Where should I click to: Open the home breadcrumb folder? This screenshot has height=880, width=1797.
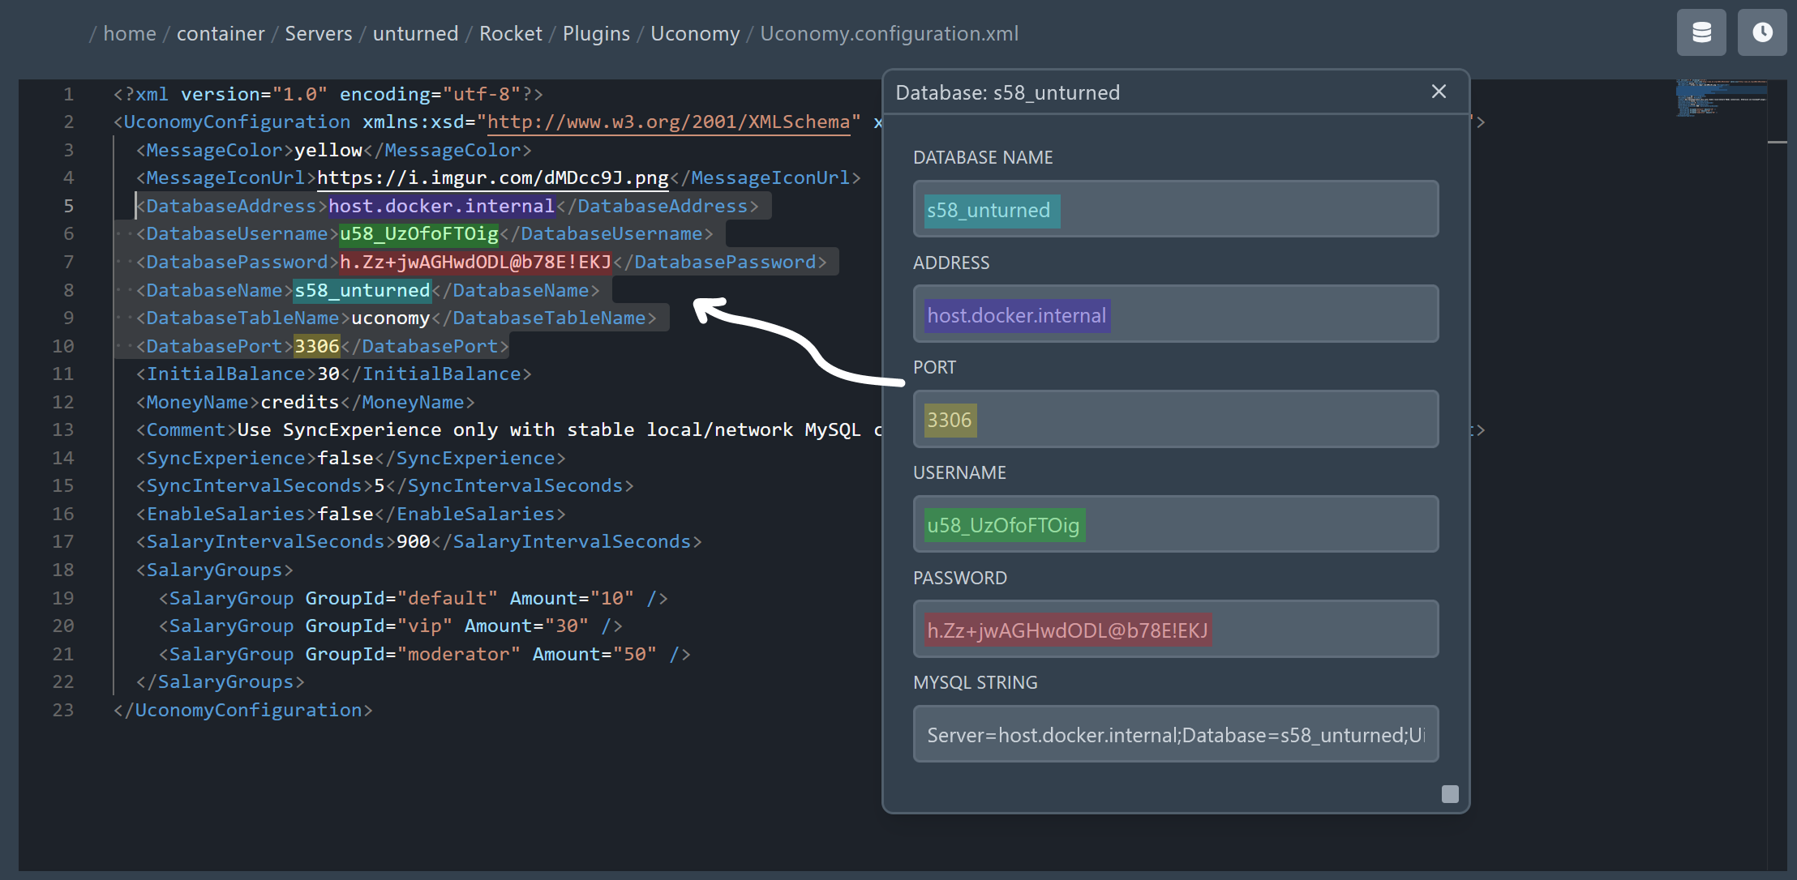click(x=130, y=33)
